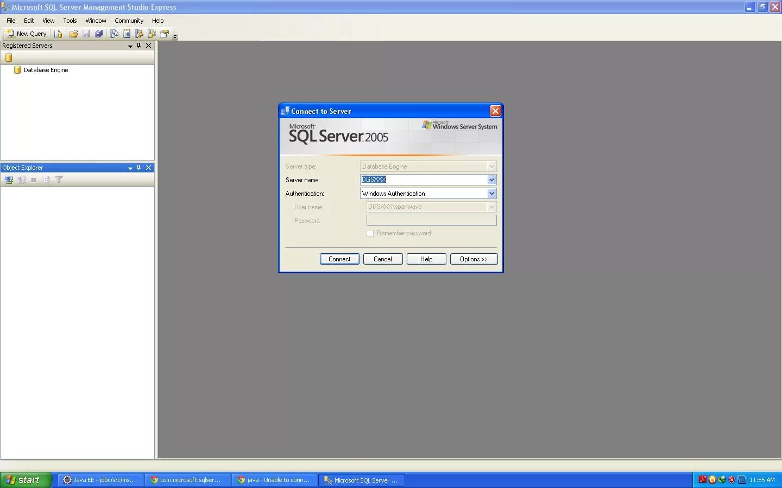Open the Server name dropdown arrow
This screenshot has width=782, height=488.
tap(491, 179)
